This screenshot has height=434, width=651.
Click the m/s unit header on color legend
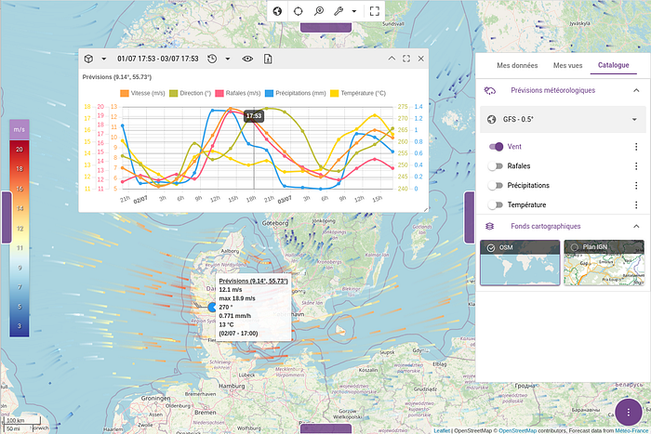point(20,129)
